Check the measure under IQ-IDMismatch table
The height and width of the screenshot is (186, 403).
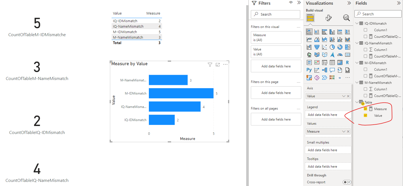pos(365,36)
